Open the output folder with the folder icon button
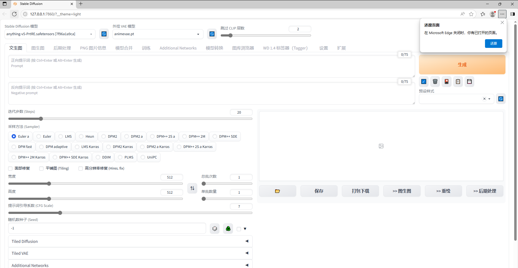The image size is (518, 268). (x=277, y=191)
